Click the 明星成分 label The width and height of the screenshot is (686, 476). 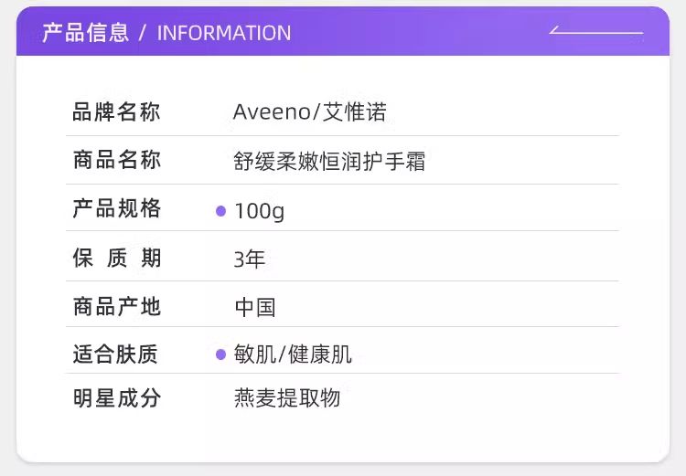point(116,398)
